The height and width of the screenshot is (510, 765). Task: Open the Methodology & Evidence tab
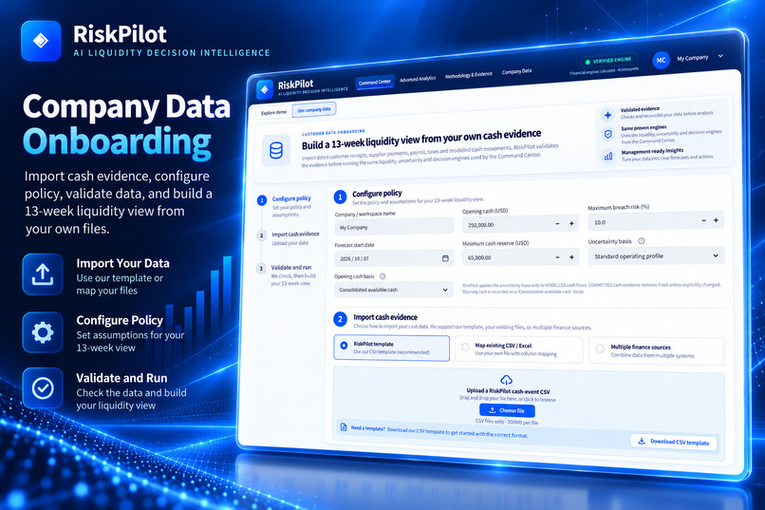pos(468,75)
